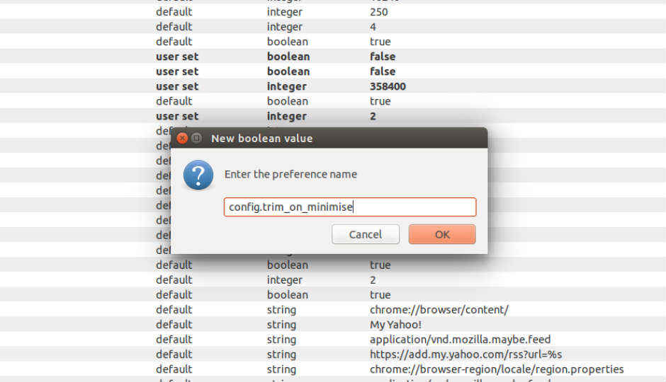
Task: Click the dialog's grey window button
Action: click(x=196, y=138)
